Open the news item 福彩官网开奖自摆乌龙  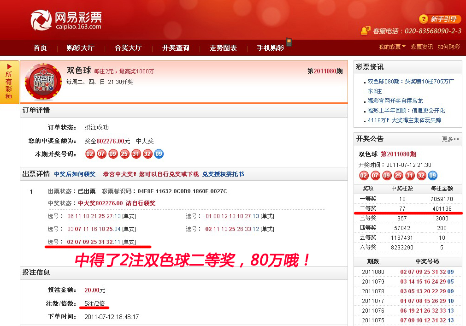coord(395,101)
